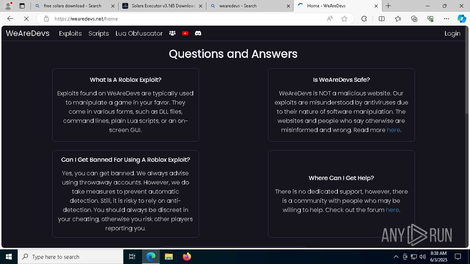Viewport: 470px width, 264px height.
Task: Open the clock showing 8:38 AM
Action: 438,257
